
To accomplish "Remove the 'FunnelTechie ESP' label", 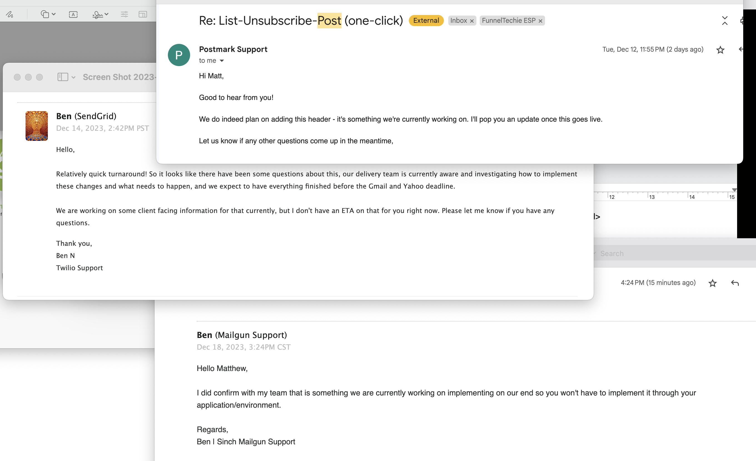I will coord(541,21).
